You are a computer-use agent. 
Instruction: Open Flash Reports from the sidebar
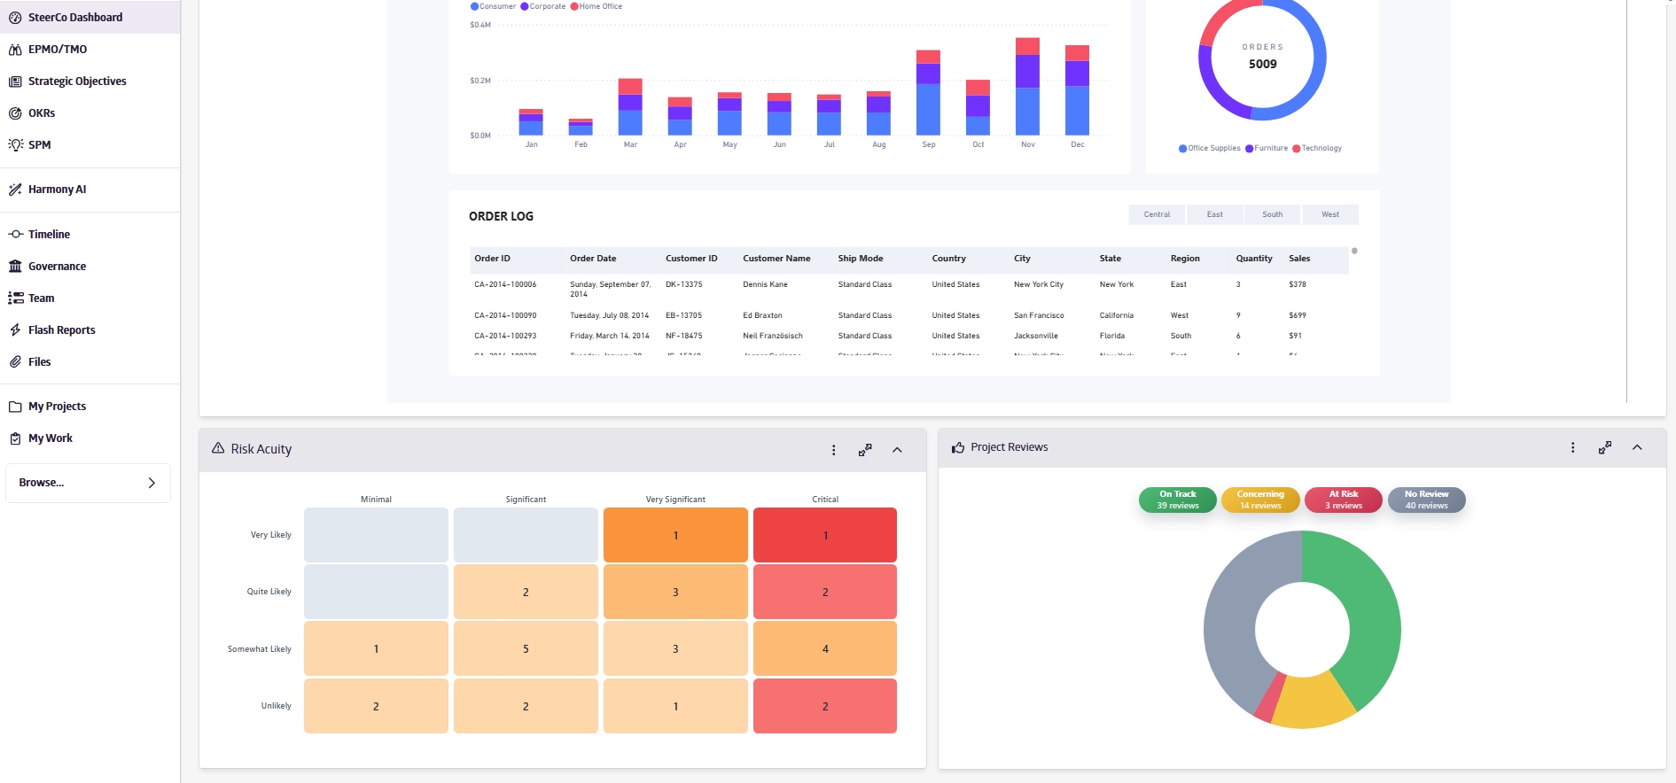pos(61,330)
